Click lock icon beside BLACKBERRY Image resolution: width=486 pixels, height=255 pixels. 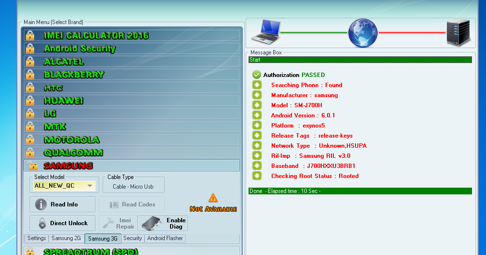pyautogui.click(x=30, y=75)
